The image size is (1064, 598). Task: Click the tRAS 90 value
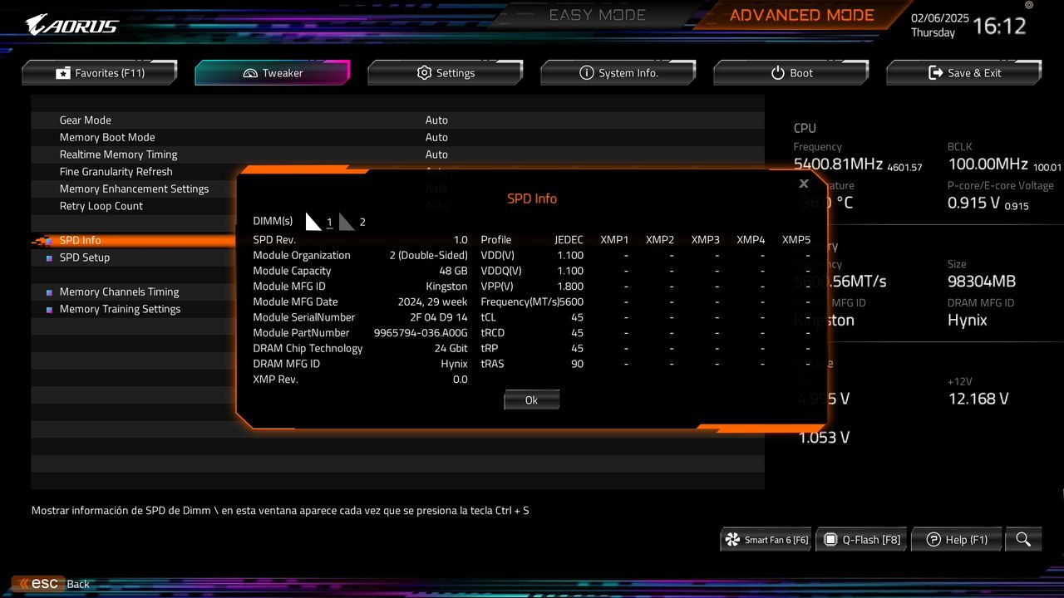tap(577, 364)
